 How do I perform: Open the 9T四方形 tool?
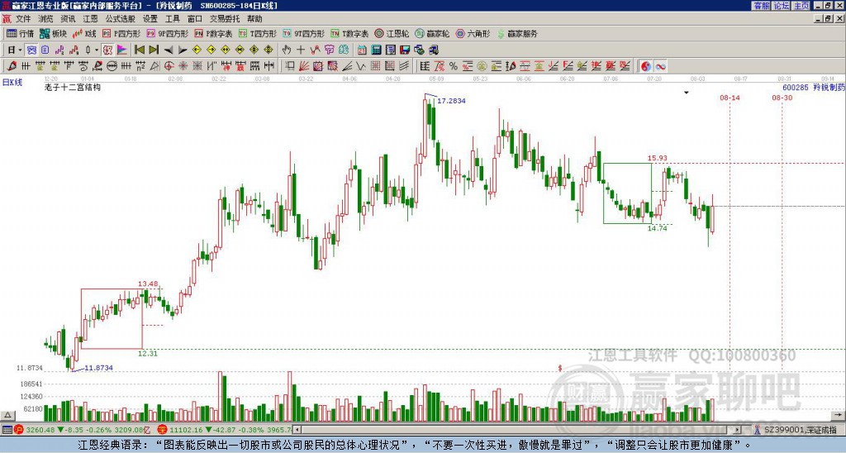tap(303, 33)
